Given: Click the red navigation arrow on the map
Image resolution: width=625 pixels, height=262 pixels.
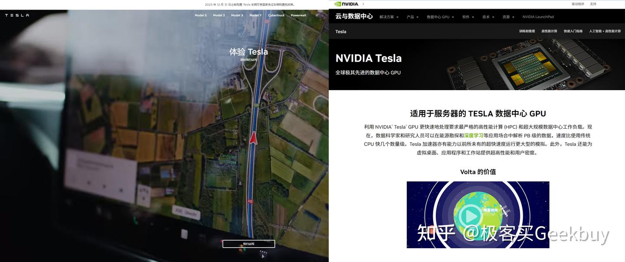Looking at the screenshot, I should click(253, 139).
